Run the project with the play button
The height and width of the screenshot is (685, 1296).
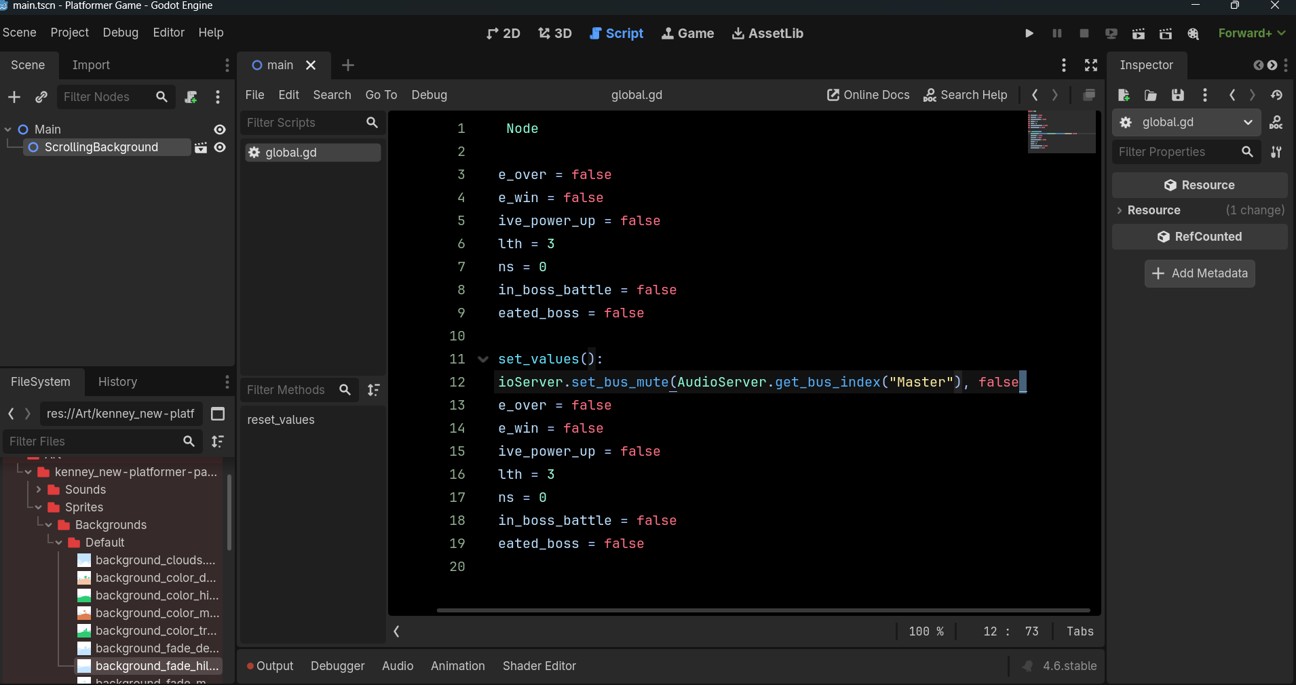pos(1029,33)
